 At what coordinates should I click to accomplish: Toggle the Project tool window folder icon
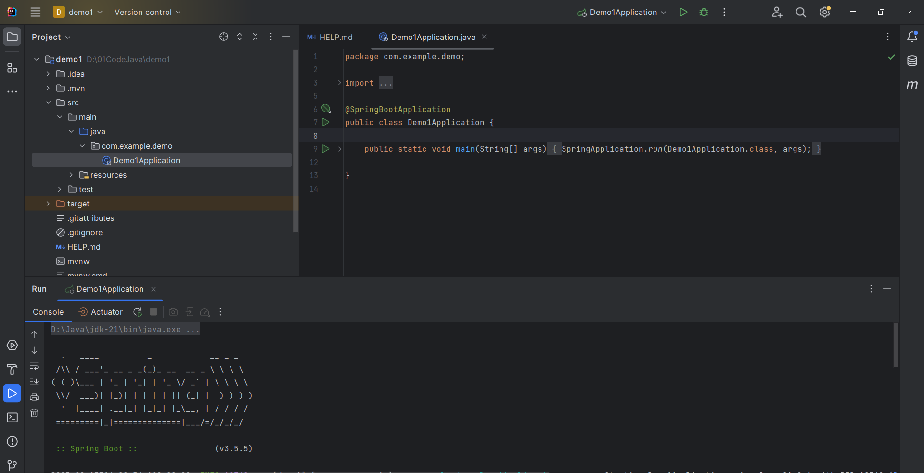(12, 37)
